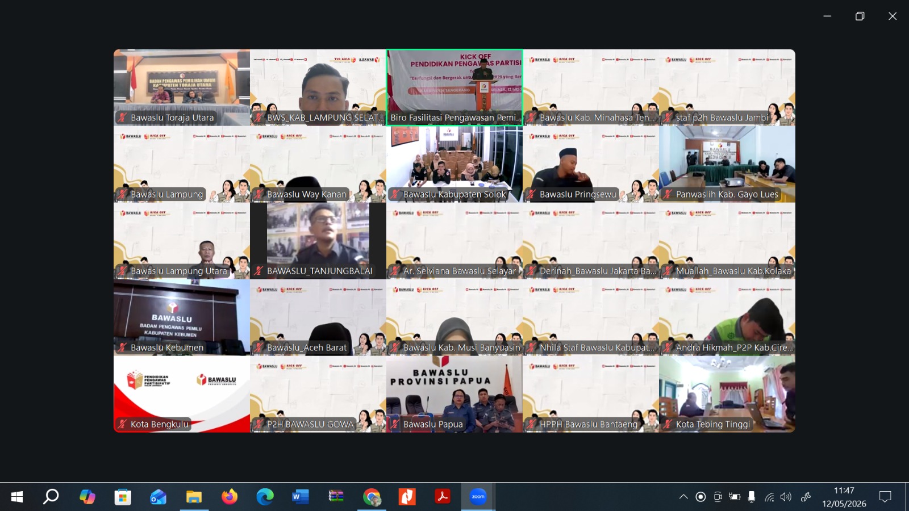Open Windows Search from the taskbar

51,497
